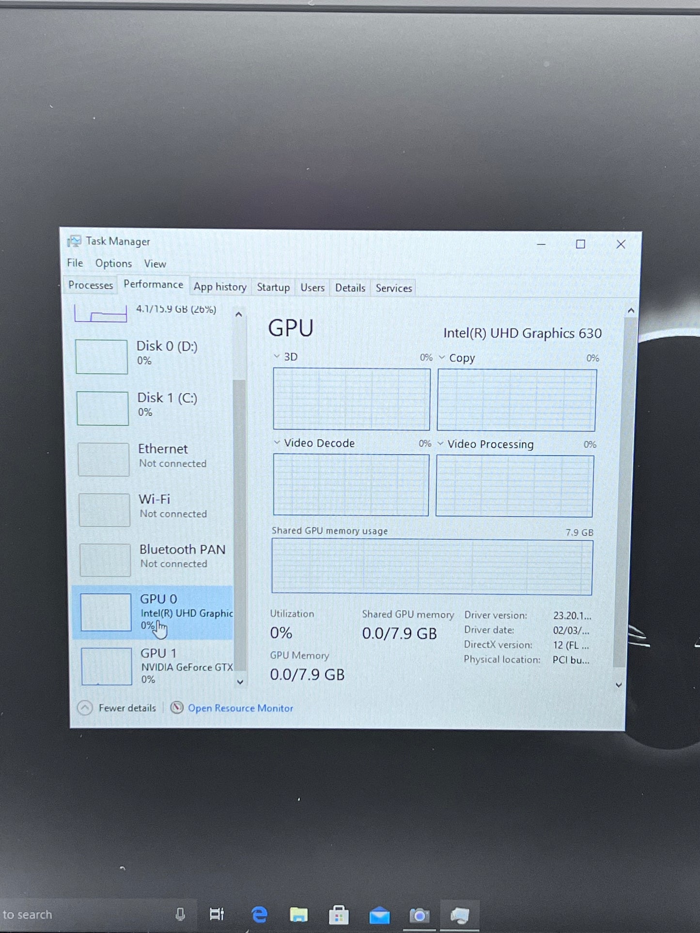700x933 pixels.
Task: Open the Mail app taskbar icon
Action: click(x=379, y=915)
